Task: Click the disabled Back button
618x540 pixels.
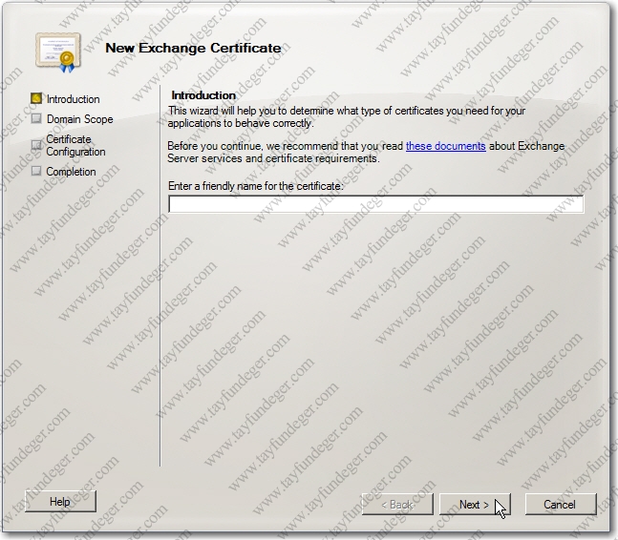Action: click(397, 504)
